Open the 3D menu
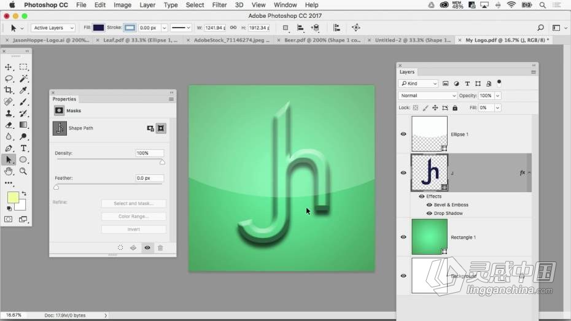571x321 pixels. 239,5
